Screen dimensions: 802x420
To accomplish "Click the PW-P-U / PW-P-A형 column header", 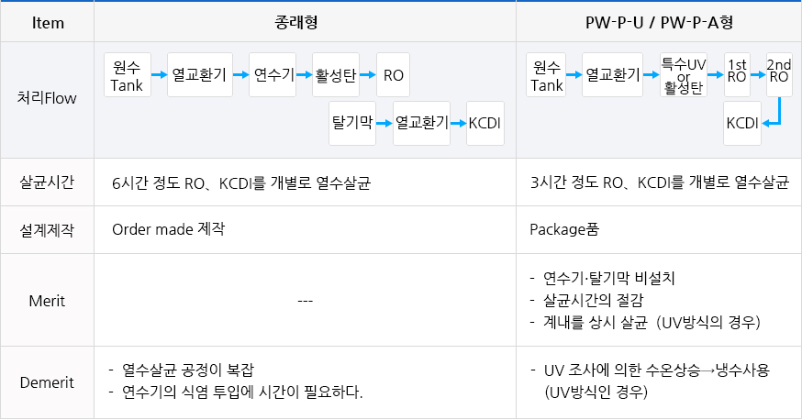I will tap(659, 22).
